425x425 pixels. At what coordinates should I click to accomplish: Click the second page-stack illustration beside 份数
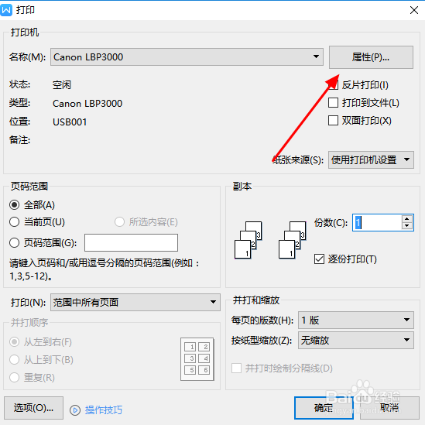(292, 240)
